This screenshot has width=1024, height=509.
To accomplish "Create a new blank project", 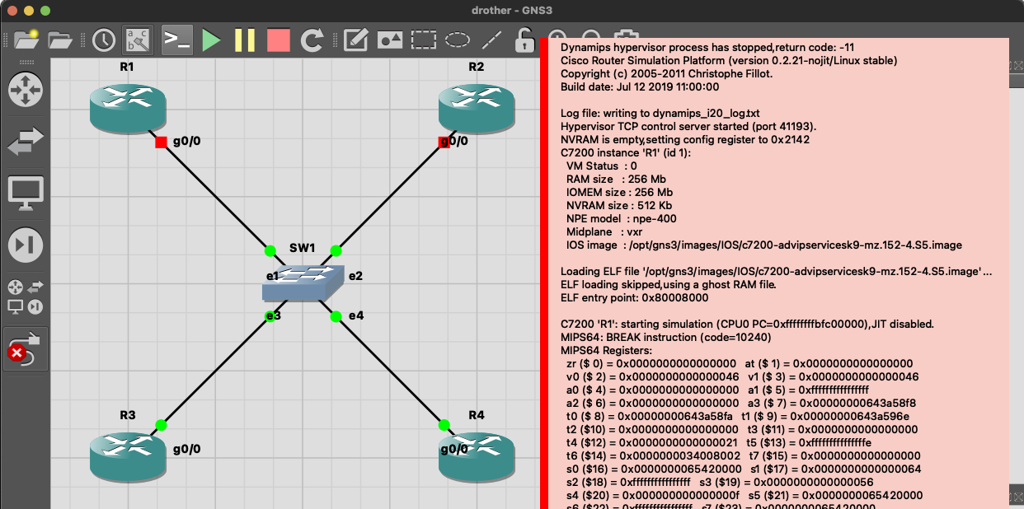I will [x=26, y=39].
